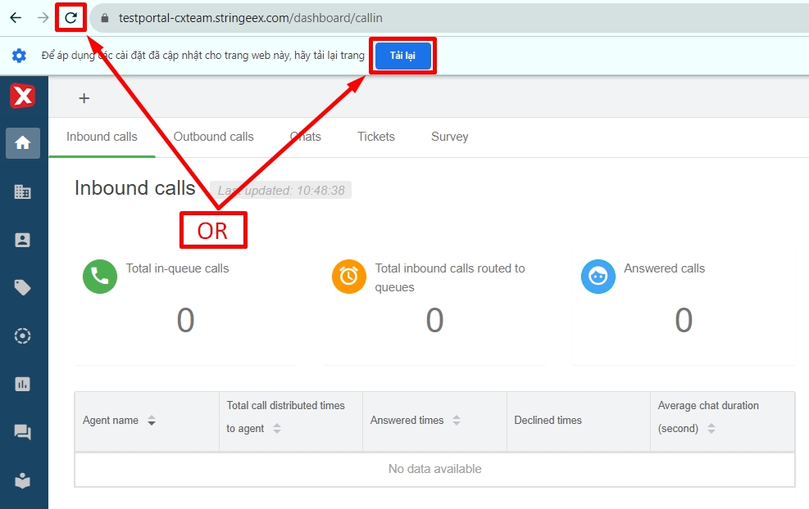
Task: Switch to the Tickets tab
Action: [x=375, y=137]
